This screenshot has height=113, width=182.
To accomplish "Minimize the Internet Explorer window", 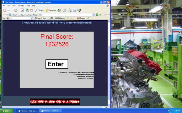I will coord(102,2).
